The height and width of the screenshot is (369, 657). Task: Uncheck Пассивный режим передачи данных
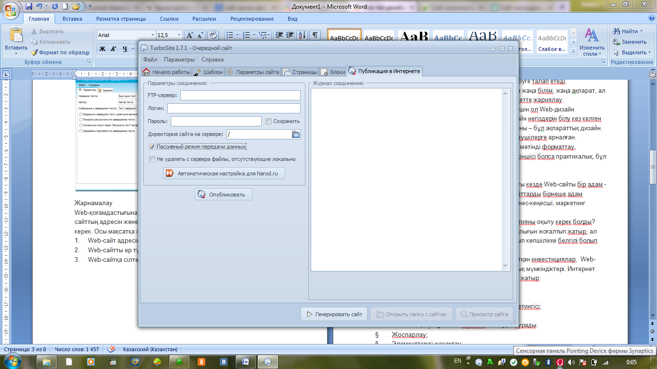pyautogui.click(x=152, y=147)
